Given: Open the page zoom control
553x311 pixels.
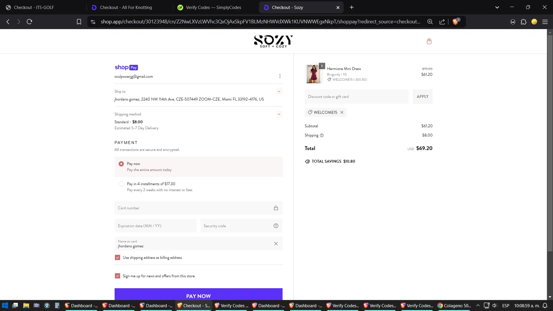Looking at the screenshot, I should click(430, 22).
